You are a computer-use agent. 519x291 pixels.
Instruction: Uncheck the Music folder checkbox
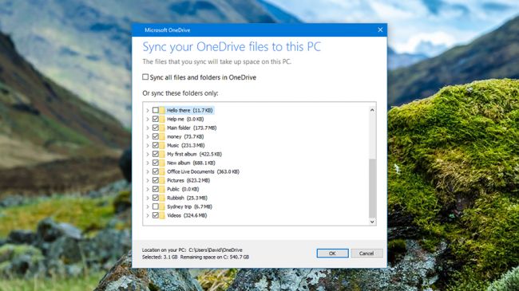(156, 145)
